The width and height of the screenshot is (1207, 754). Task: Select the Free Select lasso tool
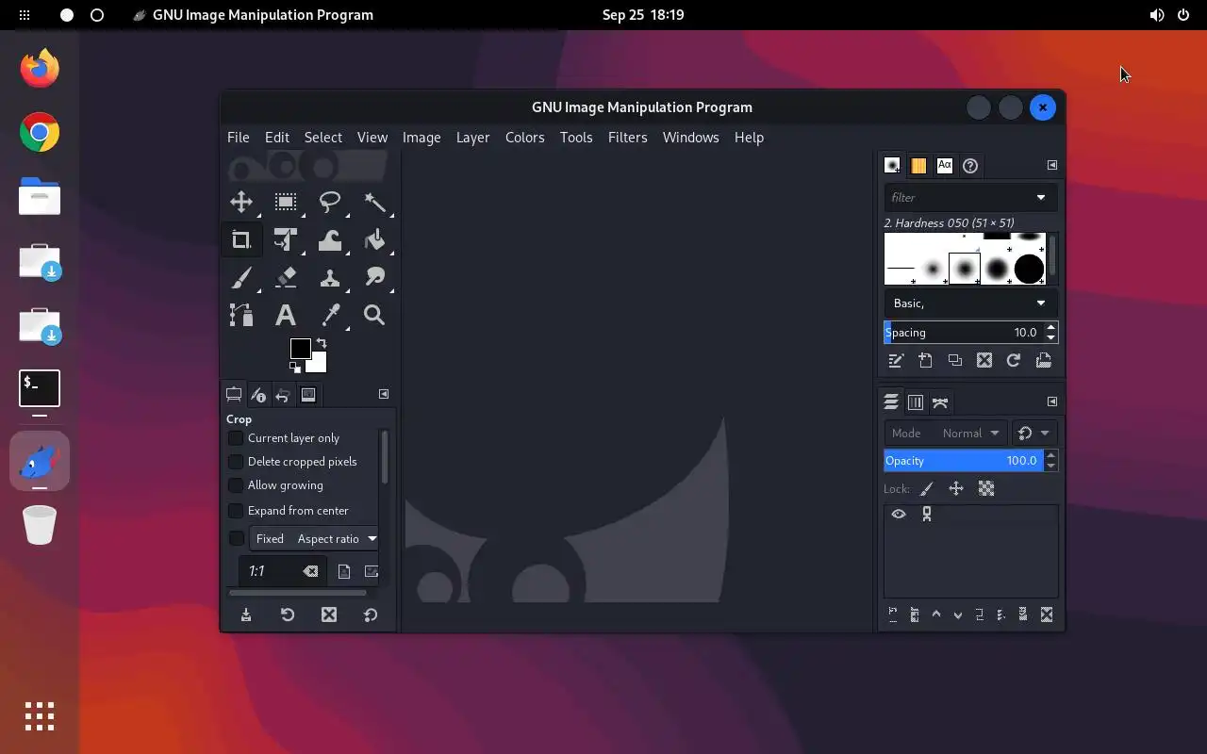pos(330,202)
